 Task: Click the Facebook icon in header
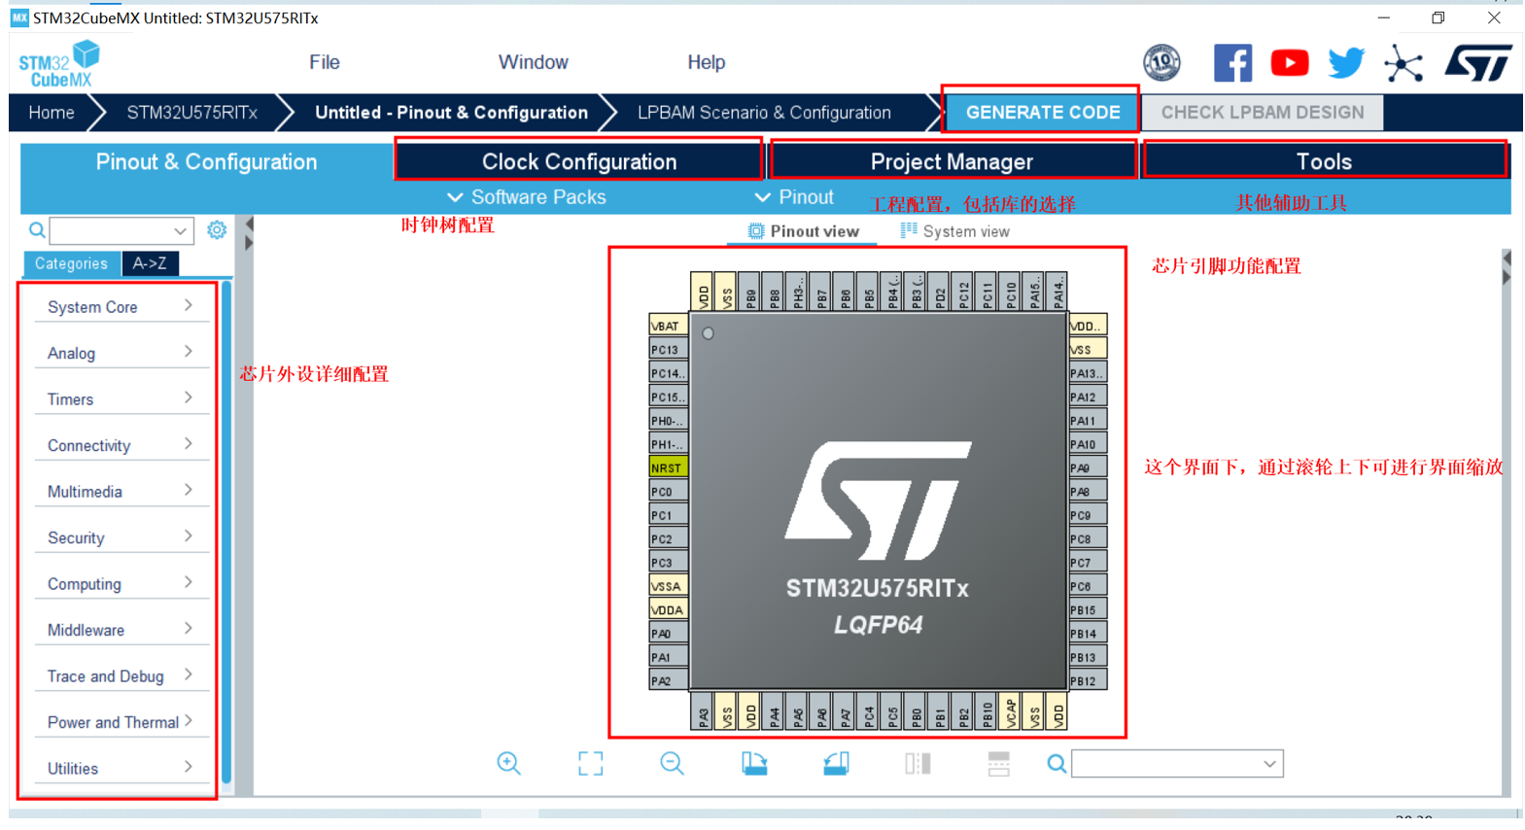pyautogui.click(x=1232, y=63)
